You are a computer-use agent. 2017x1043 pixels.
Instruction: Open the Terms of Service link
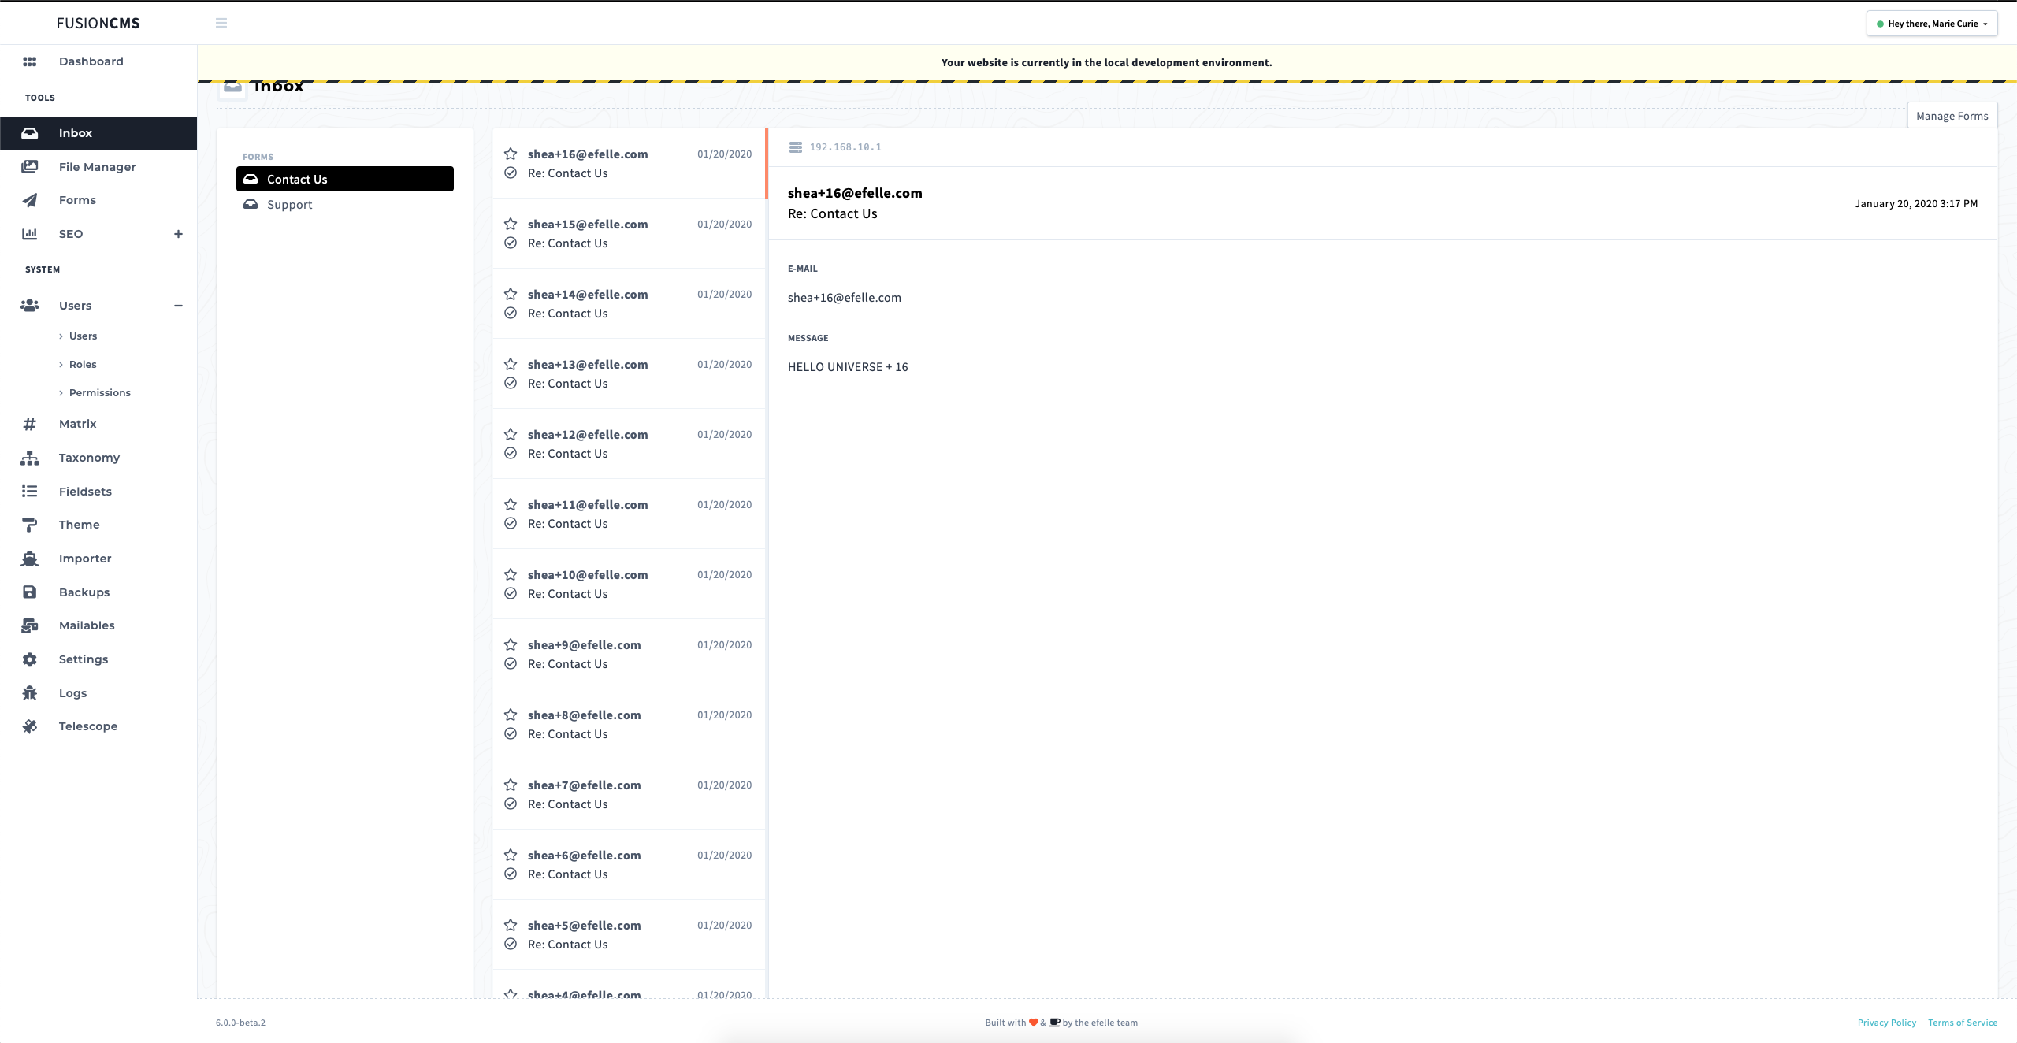(1963, 1023)
